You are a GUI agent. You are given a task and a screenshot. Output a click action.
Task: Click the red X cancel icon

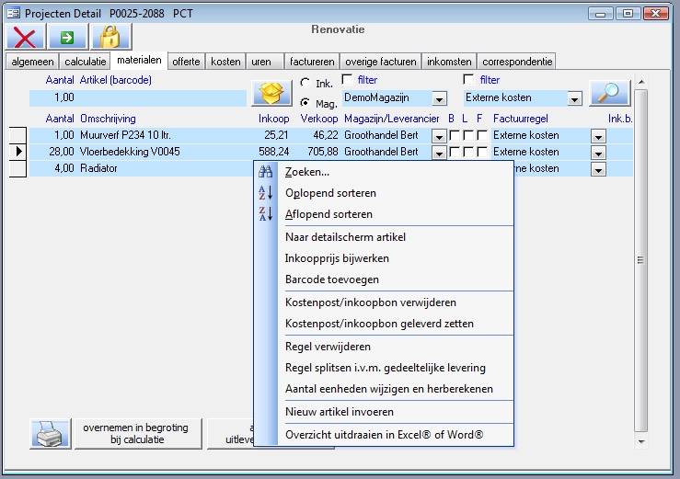pyautogui.click(x=25, y=37)
